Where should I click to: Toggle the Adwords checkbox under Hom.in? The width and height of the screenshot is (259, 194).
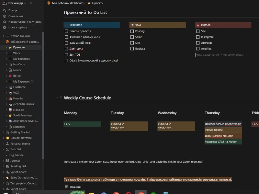(x=198, y=43)
